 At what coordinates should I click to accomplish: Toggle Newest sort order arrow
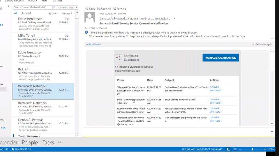point(71,13)
